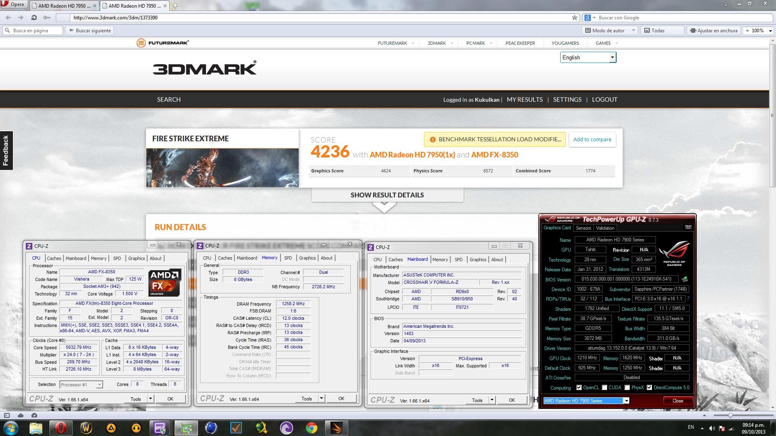
Task: Open GPU-Z graphics card selector dropdown
Action: 626,401
